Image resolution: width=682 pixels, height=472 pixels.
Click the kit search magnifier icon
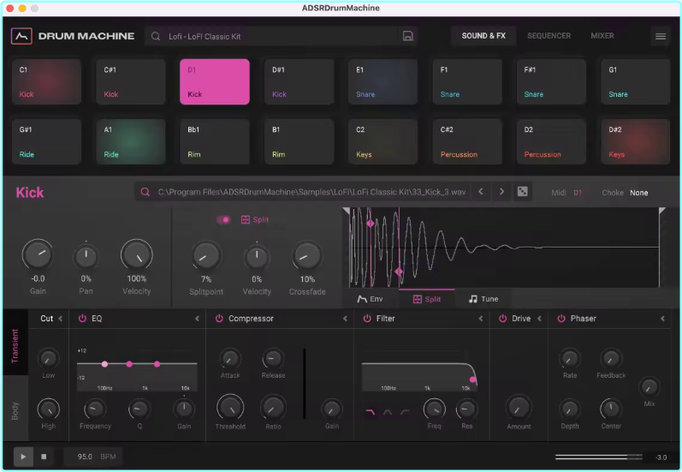pos(155,37)
